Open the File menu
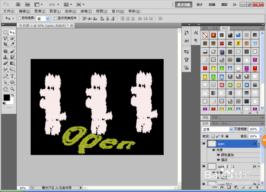This screenshot has height=192, width=266. (x=9, y=11)
